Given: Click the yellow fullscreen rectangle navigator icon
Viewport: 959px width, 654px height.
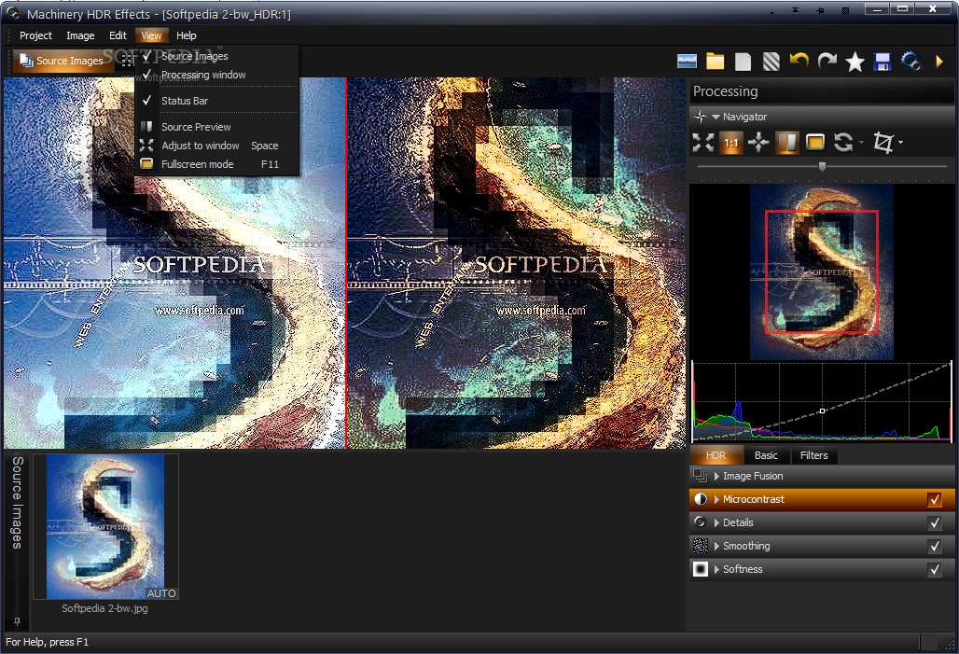Looking at the screenshot, I should point(815,143).
